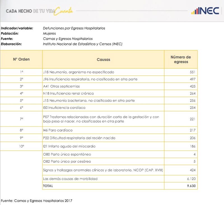Select the 'A41 Otras septicemias' cell
224x205 pixels.
coord(103,86)
